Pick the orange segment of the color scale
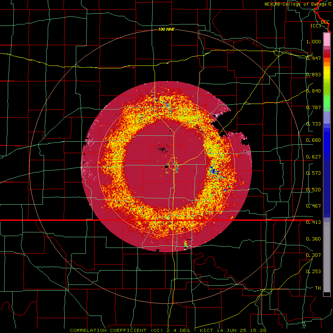The image size is (333, 333). tap(327, 64)
